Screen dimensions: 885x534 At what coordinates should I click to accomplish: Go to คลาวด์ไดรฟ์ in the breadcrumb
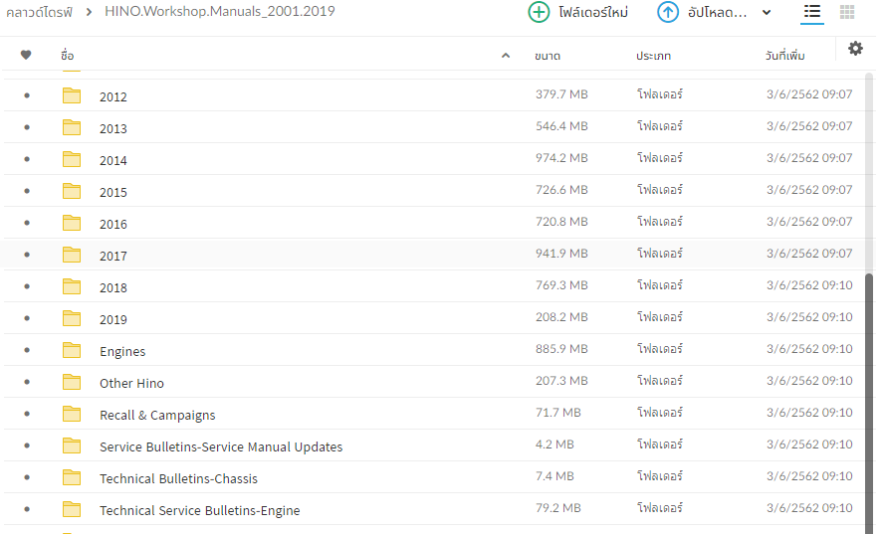[39, 12]
